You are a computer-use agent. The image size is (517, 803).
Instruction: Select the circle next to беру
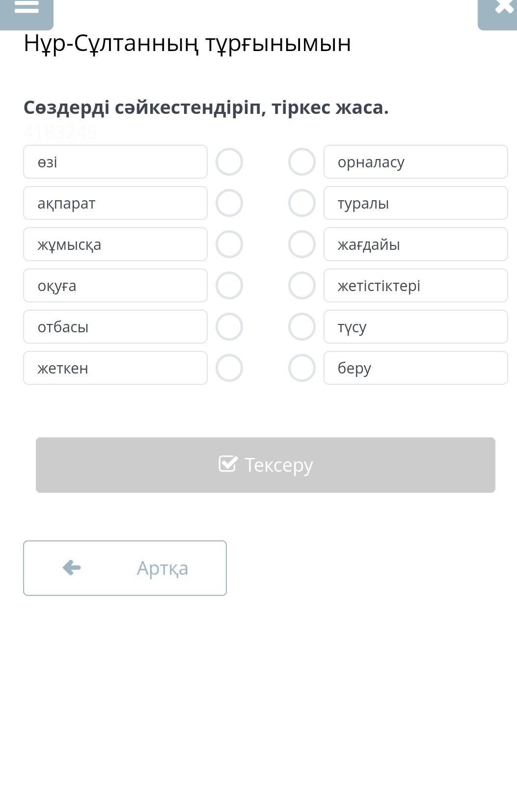[x=302, y=368]
